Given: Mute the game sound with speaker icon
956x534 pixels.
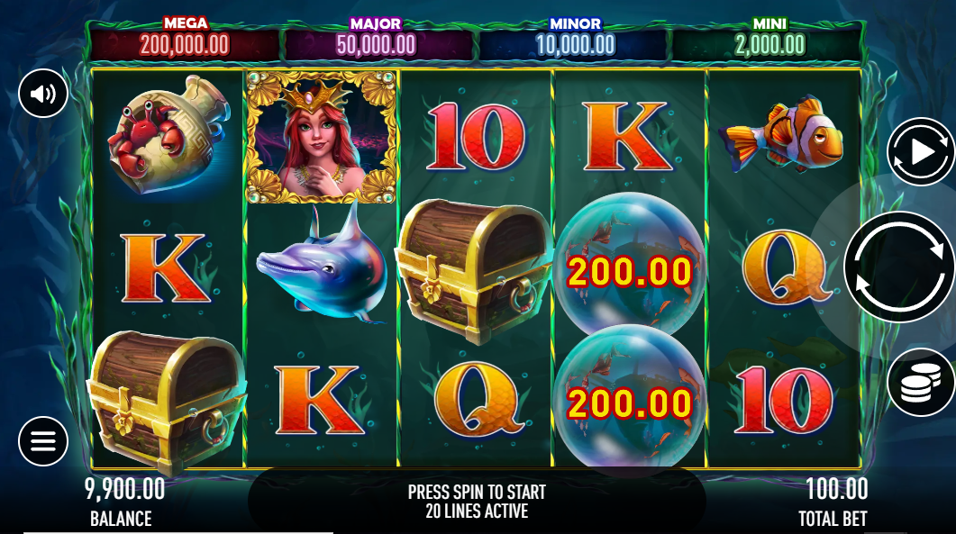Looking at the screenshot, I should pos(42,94).
